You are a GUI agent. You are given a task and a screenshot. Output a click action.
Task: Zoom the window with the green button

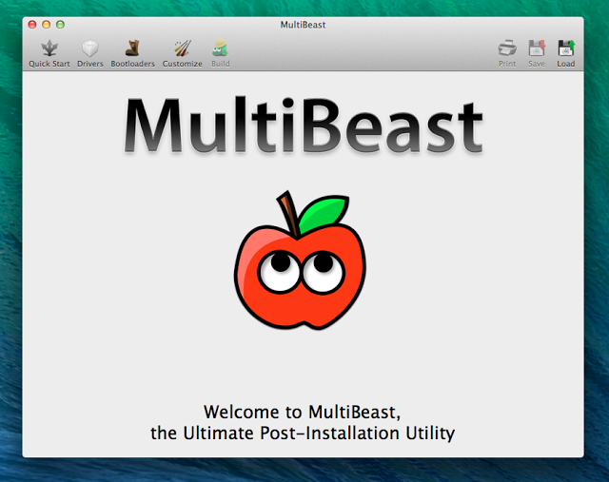pos(60,25)
